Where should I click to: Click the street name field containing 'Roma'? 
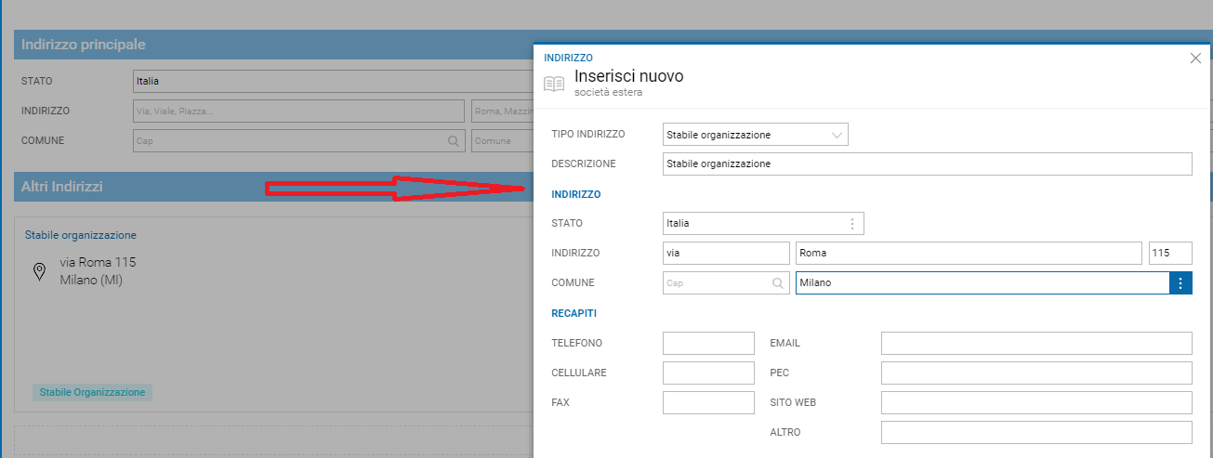[x=969, y=253]
